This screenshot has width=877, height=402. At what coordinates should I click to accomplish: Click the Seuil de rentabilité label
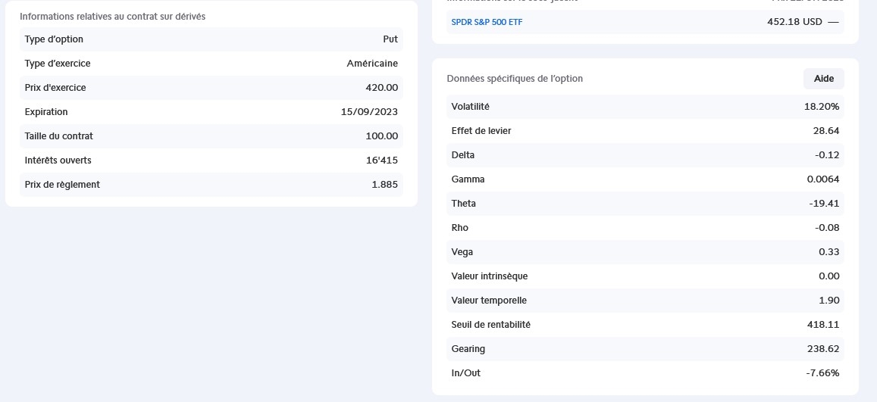490,325
